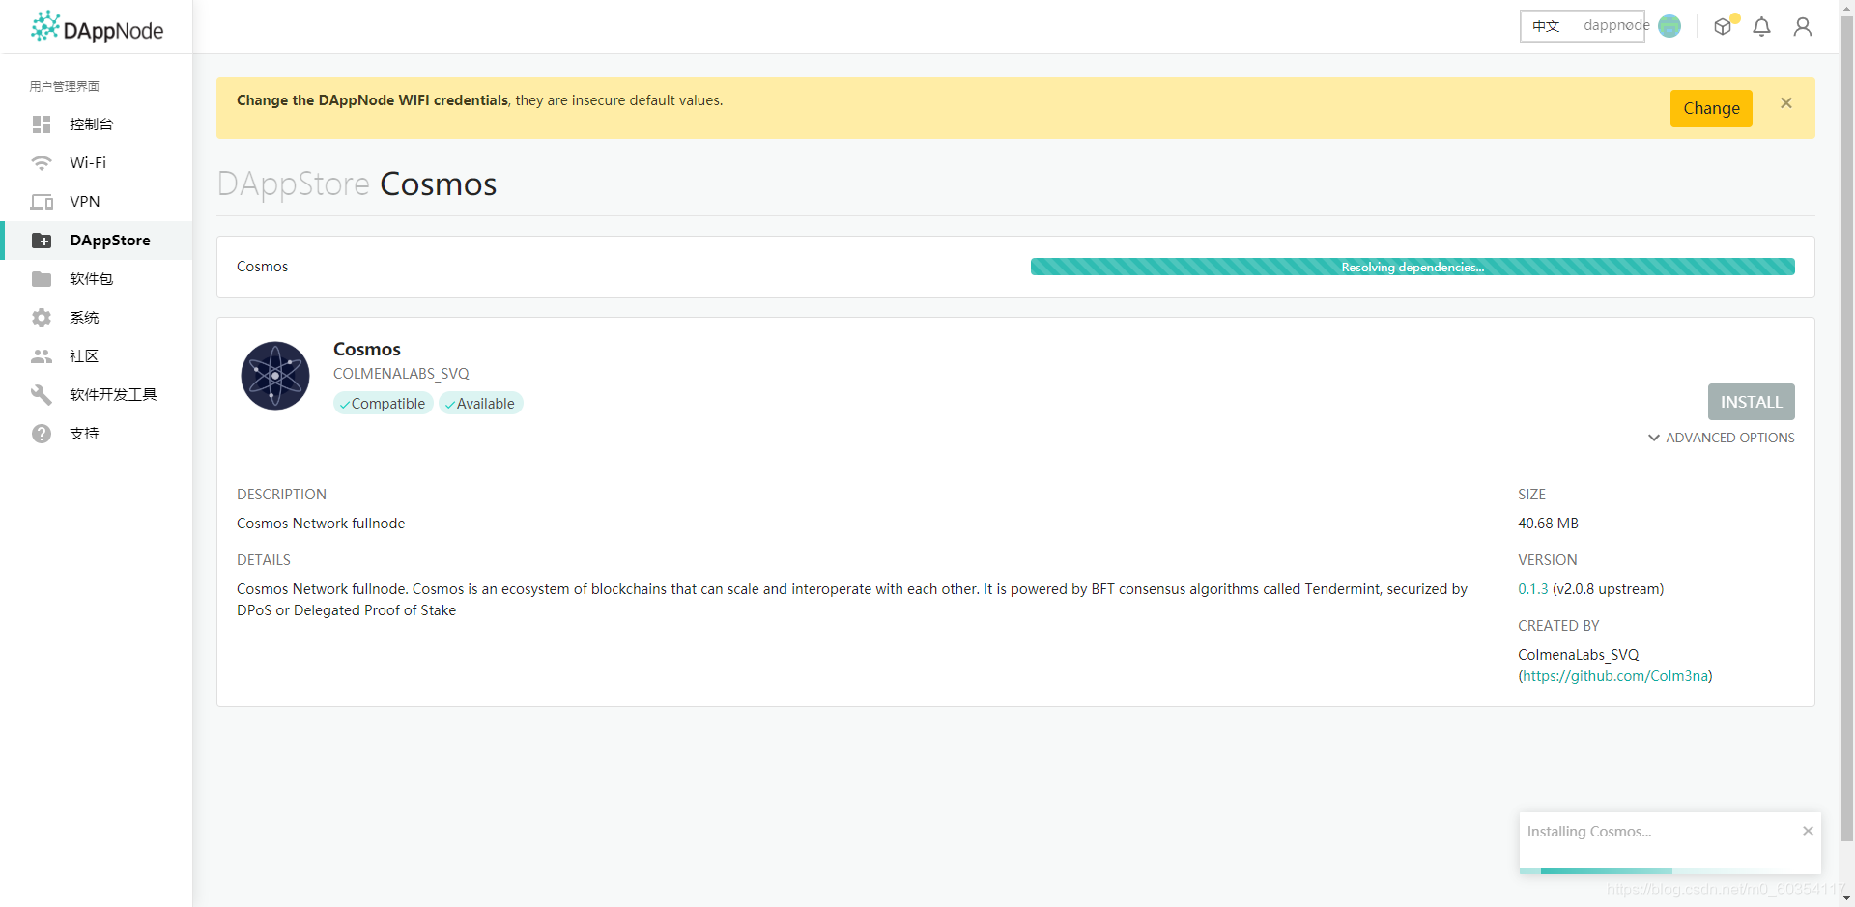1855x907 pixels.
Task: Click the Change button in warning banner
Action: pyautogui.click(x=1711, y=108)
